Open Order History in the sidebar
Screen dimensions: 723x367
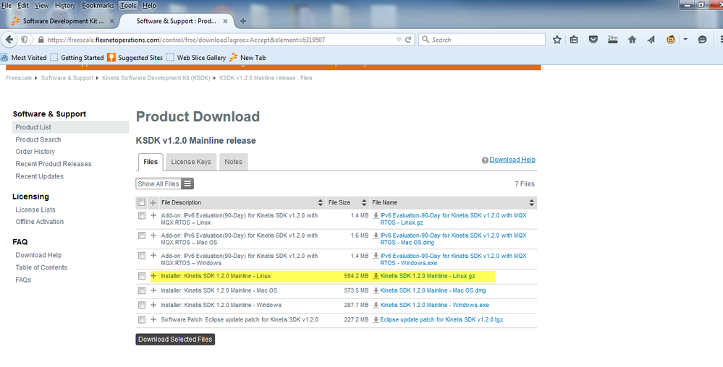[x=35, y=152]
